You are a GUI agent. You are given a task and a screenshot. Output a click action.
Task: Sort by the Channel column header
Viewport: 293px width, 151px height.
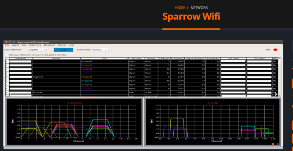(164, 58)
